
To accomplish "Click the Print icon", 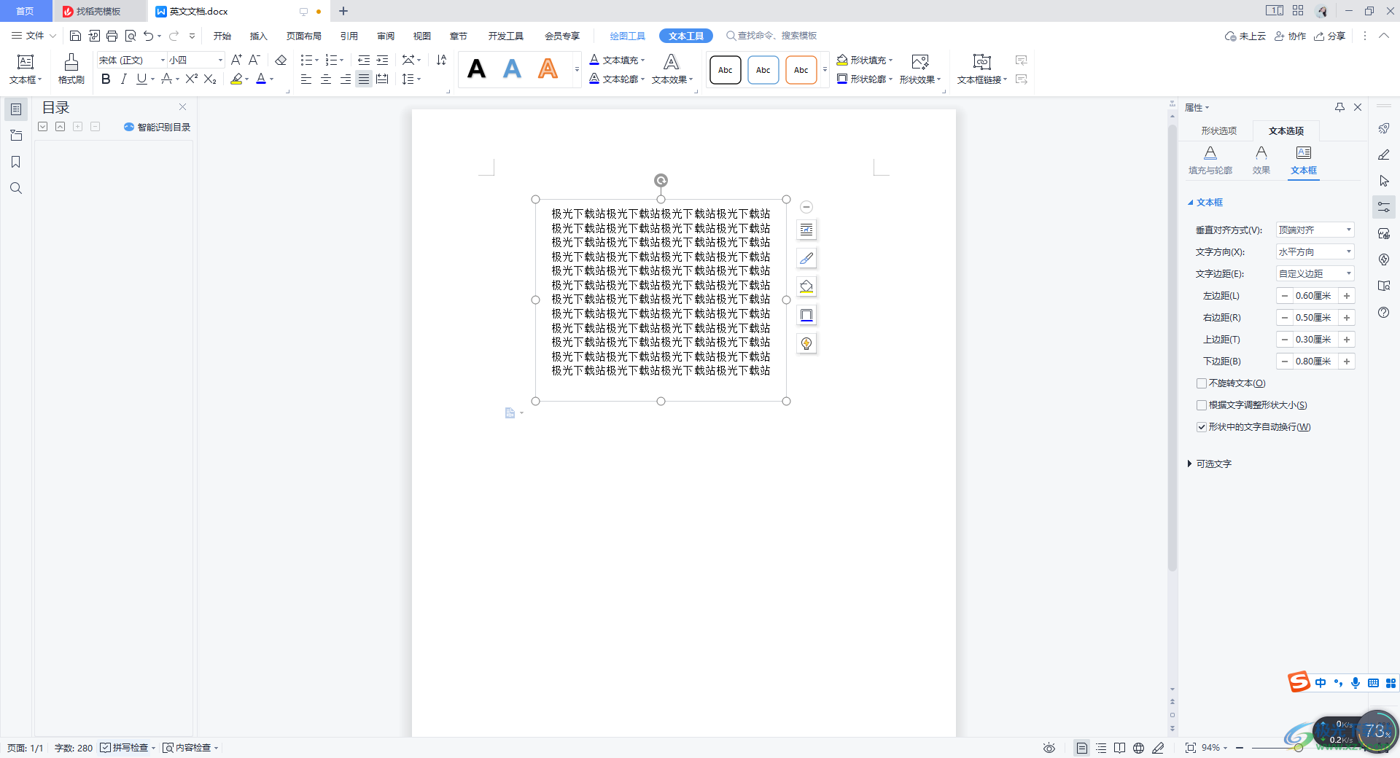I will [x=112, y=36].
